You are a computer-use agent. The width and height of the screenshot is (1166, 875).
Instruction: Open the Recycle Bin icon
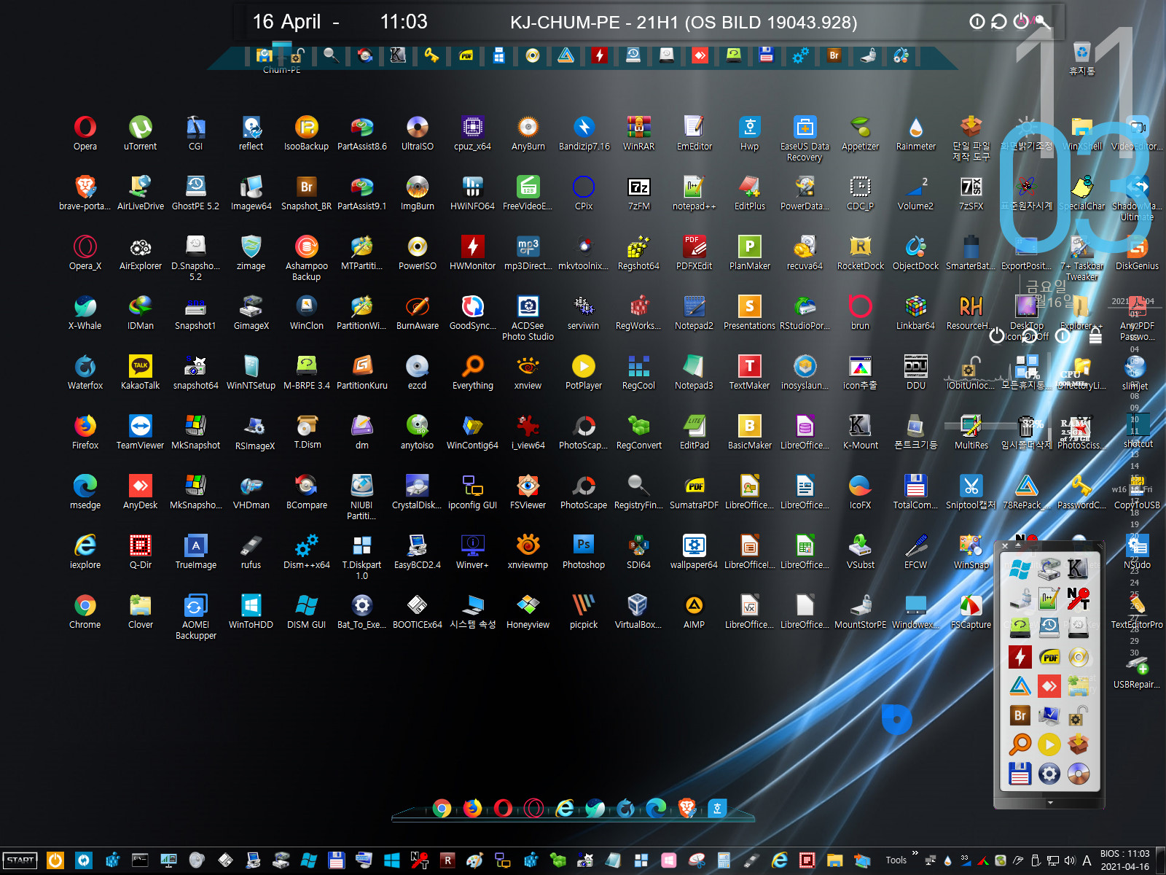pyautogui.click(x=1082, y=58)
